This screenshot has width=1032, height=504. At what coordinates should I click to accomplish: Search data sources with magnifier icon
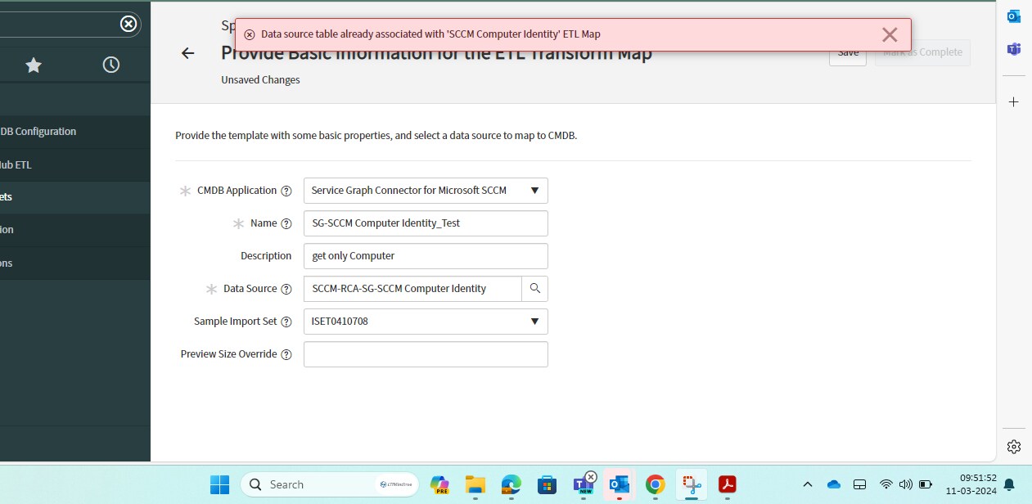(535, 289)
